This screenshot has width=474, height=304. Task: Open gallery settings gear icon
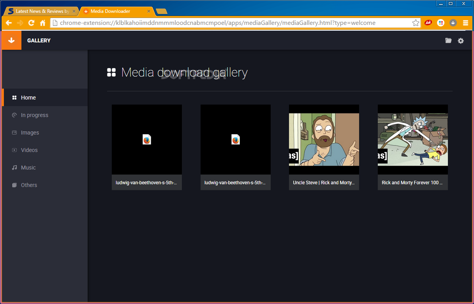point(461,40)
